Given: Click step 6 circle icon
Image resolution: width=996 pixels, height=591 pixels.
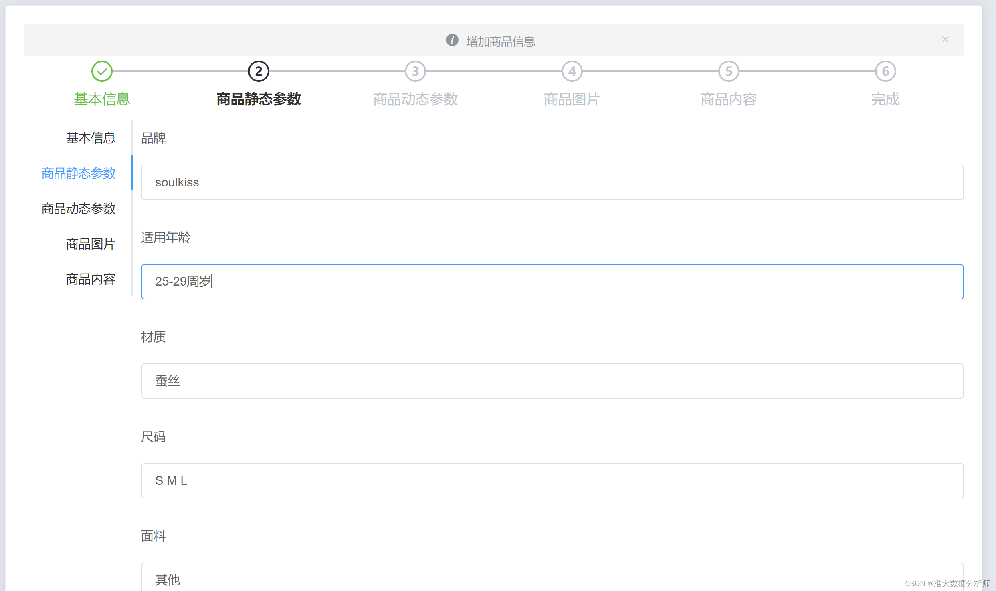Looking at the screenshot, I should click(885, 71).
